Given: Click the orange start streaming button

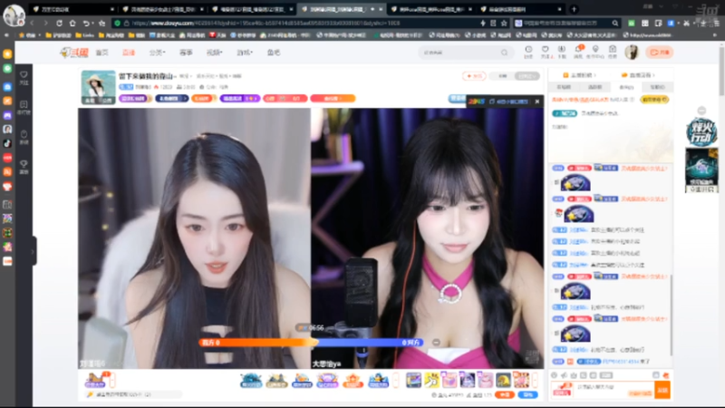Looking at the screenshot, I should coord(660,53).
